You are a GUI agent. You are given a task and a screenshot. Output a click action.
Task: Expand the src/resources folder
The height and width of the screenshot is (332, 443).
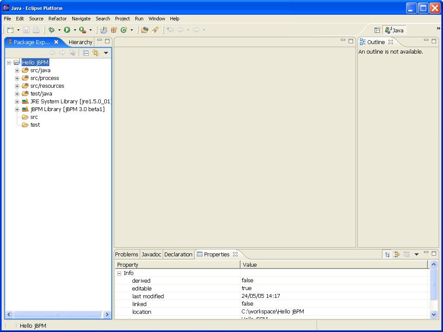(x=17, y=86)
